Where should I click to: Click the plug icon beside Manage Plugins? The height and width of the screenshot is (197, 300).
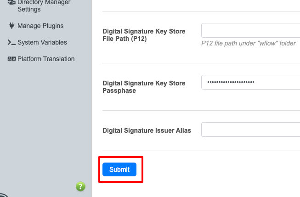[11, 26]
